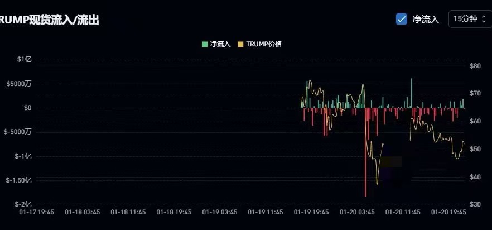Image resolution: width=492 pixels, height=230 pixels.
Task: Click the $40 price axis label
Action: (475, 177)
